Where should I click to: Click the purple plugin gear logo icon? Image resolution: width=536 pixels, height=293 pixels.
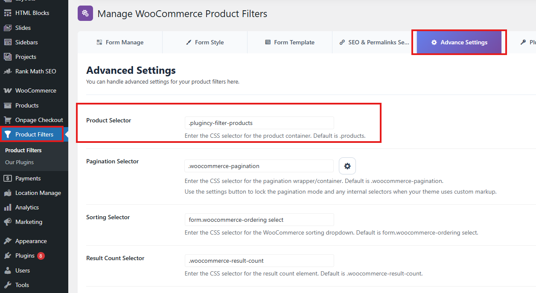pyautogui.click(x=85, y=13)
